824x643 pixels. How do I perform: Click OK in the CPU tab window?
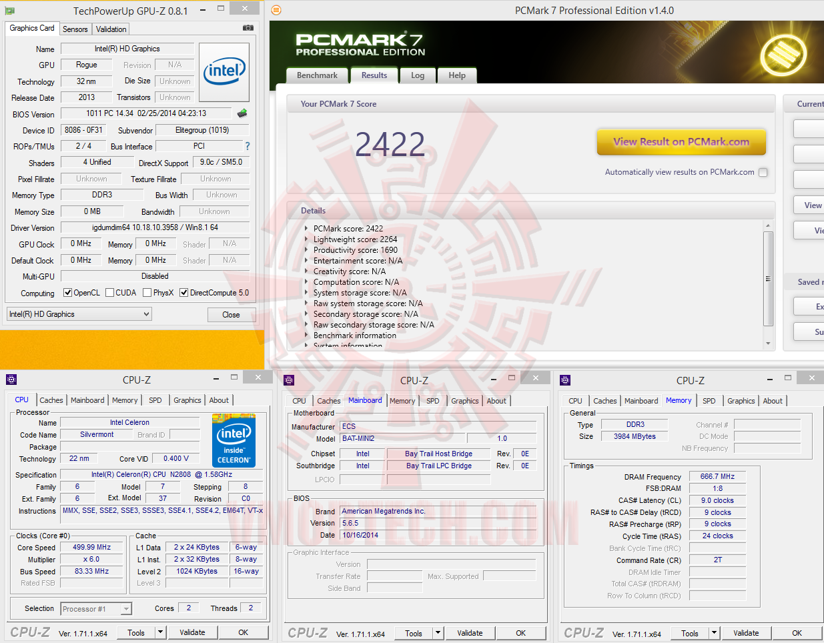click(244, 632)
